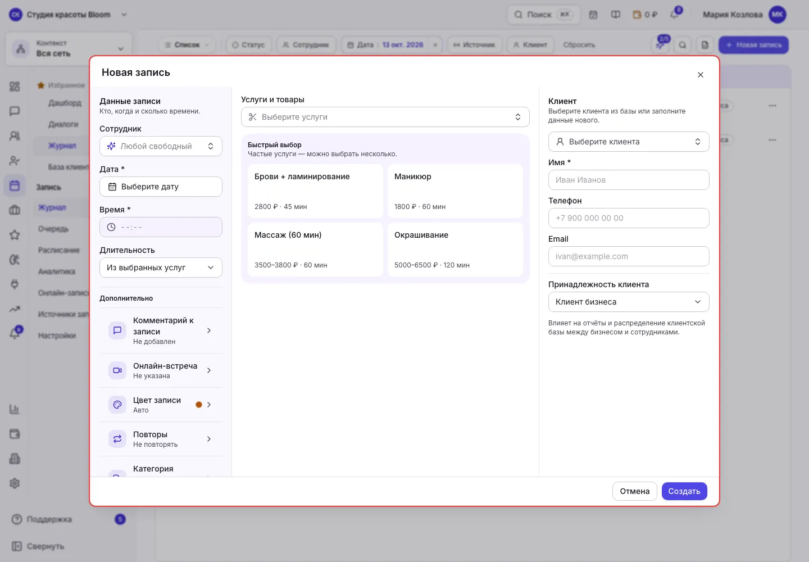Click Свернуть in the sidebar
This screenshot has height=562, width=809.
(46, 546)
